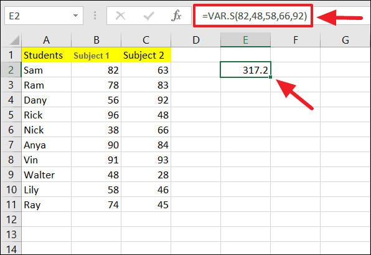Select row 12 header
The image size is (371, 255).
pos(11,219)
